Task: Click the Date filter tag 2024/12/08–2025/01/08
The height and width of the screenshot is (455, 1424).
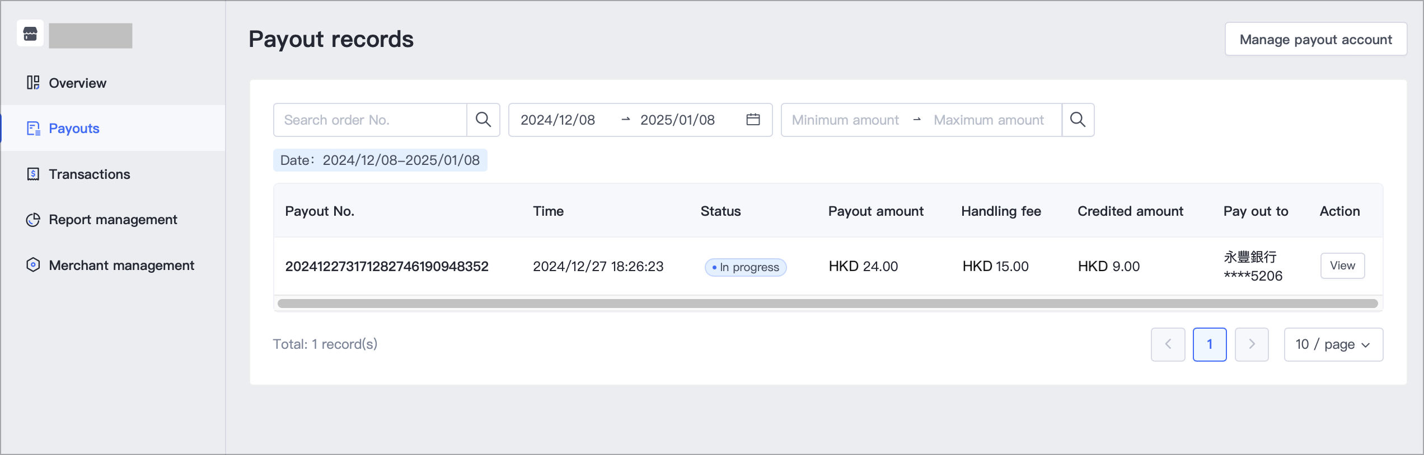Action: coord(380,160)
